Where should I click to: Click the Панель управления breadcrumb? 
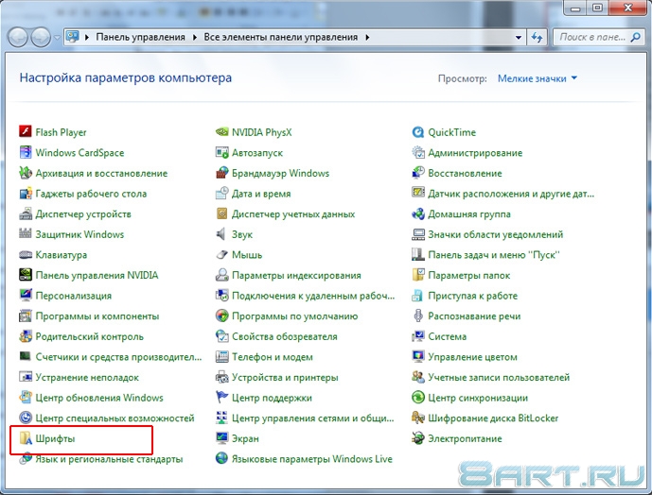click(141, 38)
